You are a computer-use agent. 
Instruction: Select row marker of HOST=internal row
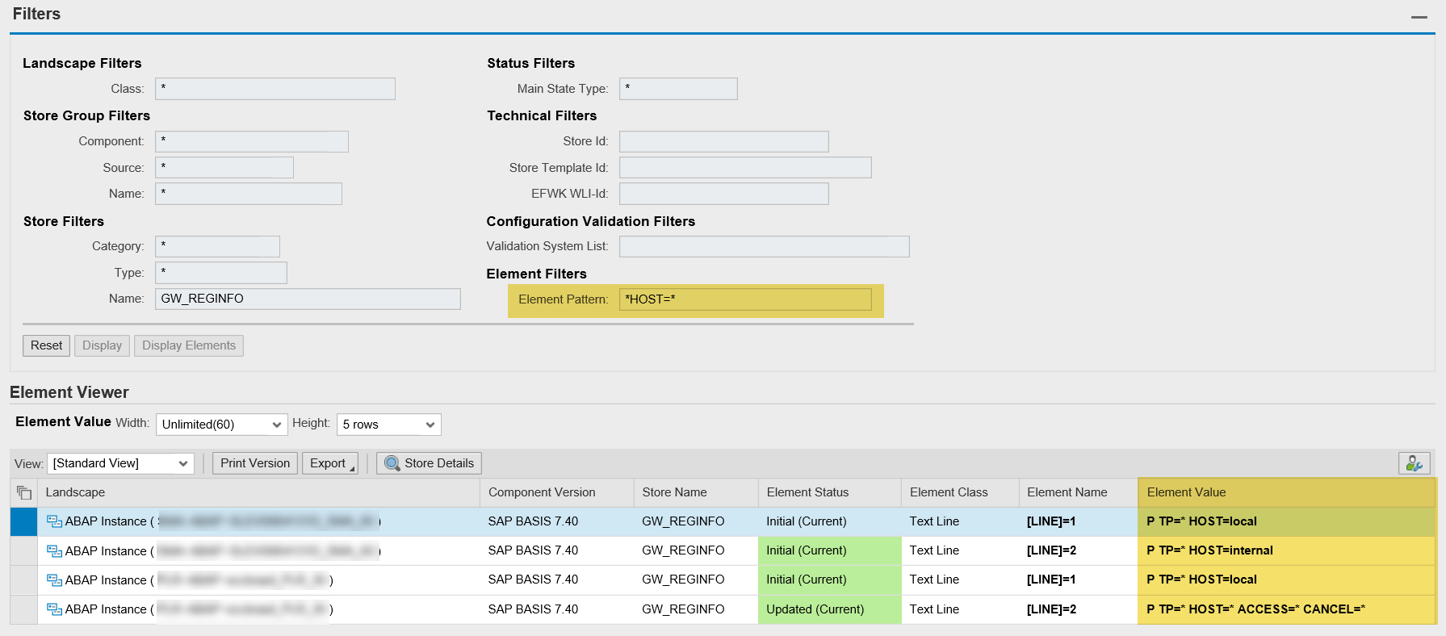23,551
